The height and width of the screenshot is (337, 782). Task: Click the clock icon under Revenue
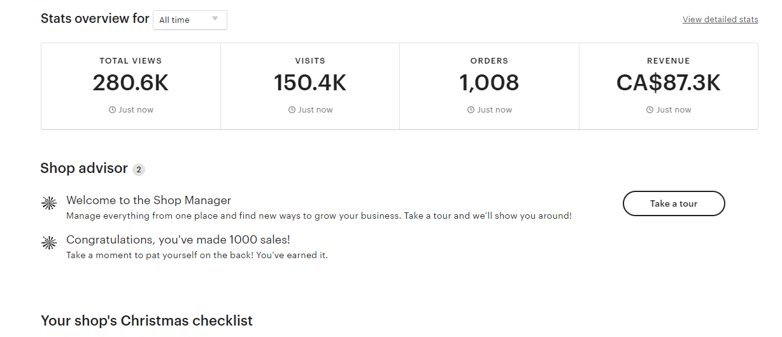(x=650, y=110)
